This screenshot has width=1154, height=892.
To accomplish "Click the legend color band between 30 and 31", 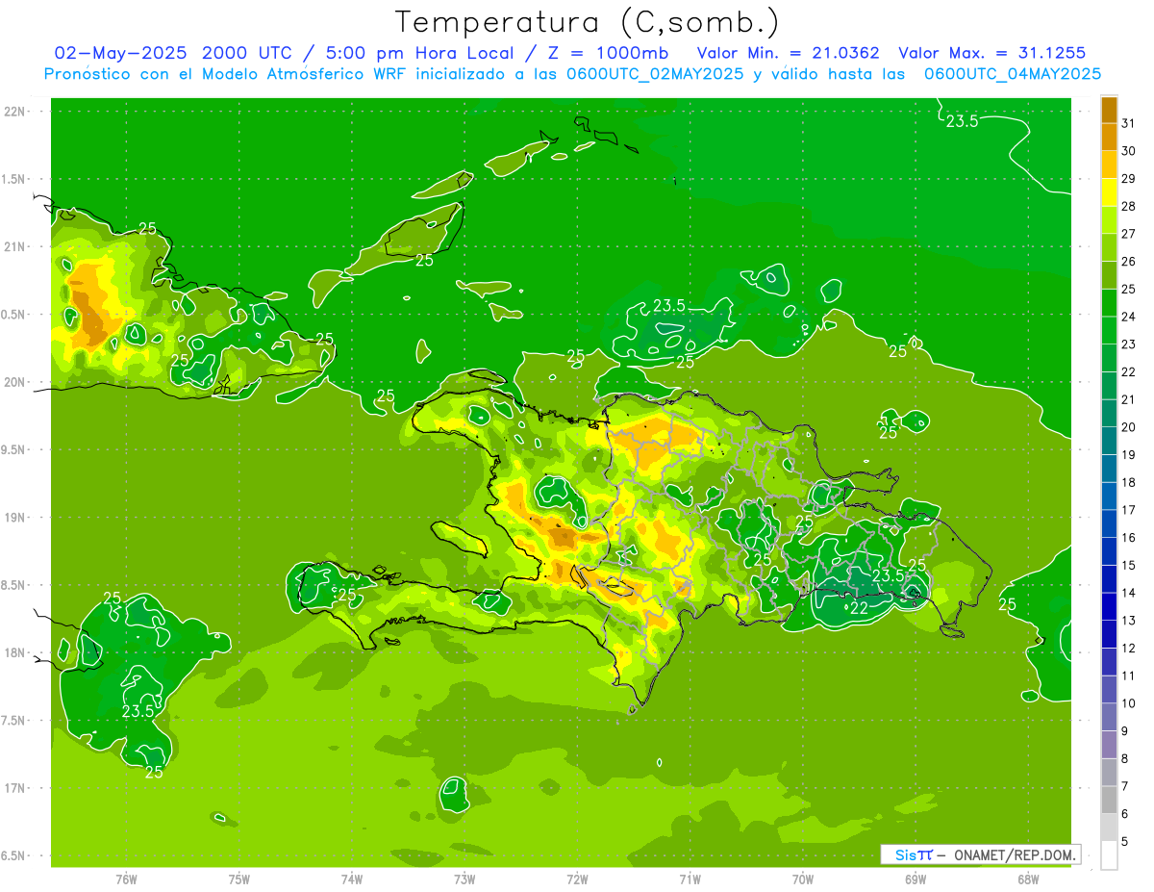I will coord(1109,137).
